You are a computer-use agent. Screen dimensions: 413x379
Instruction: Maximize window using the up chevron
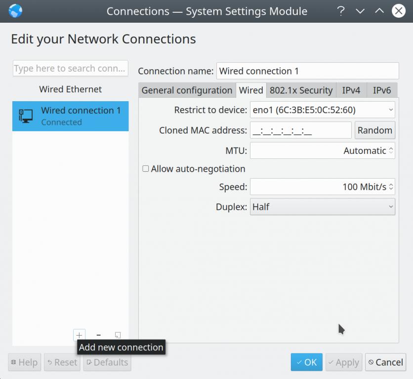click(379, 11)
